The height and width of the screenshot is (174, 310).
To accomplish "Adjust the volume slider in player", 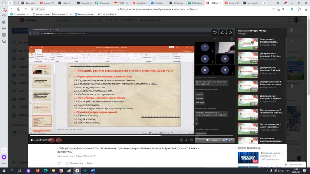I will tap(215, 140).
